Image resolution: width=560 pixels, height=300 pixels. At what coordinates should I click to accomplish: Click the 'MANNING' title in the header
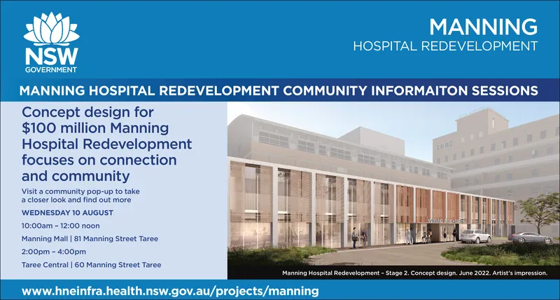[483, 27]
